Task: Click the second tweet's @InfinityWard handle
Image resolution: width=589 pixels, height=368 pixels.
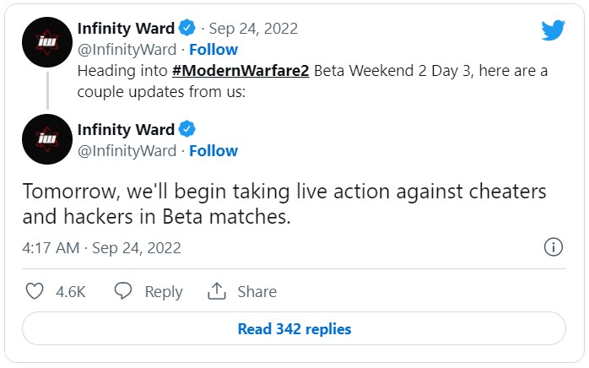Action: click(x=127, y=150)
